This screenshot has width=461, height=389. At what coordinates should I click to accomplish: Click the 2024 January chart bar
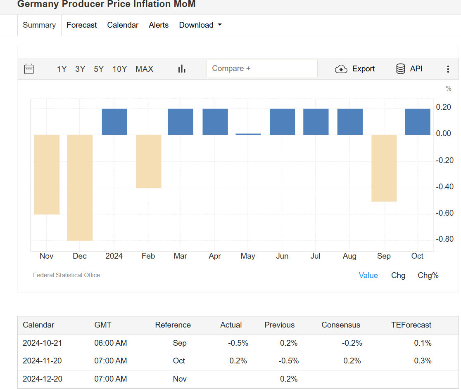115,122
